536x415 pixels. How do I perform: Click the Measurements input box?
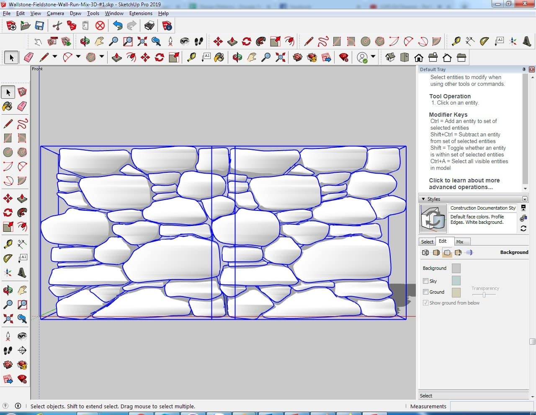(x=489, y=406)
